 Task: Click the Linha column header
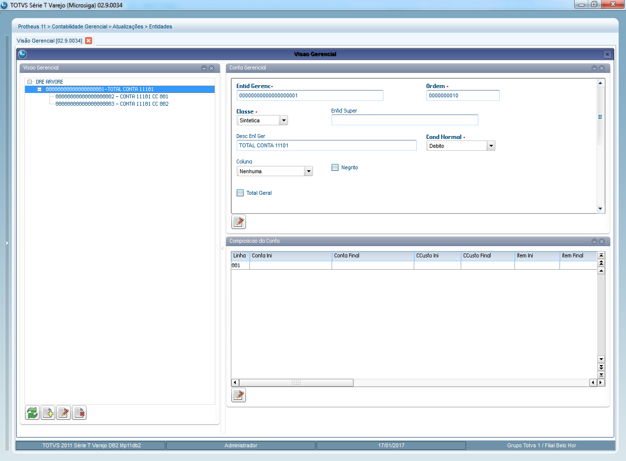tap(240, 256)
